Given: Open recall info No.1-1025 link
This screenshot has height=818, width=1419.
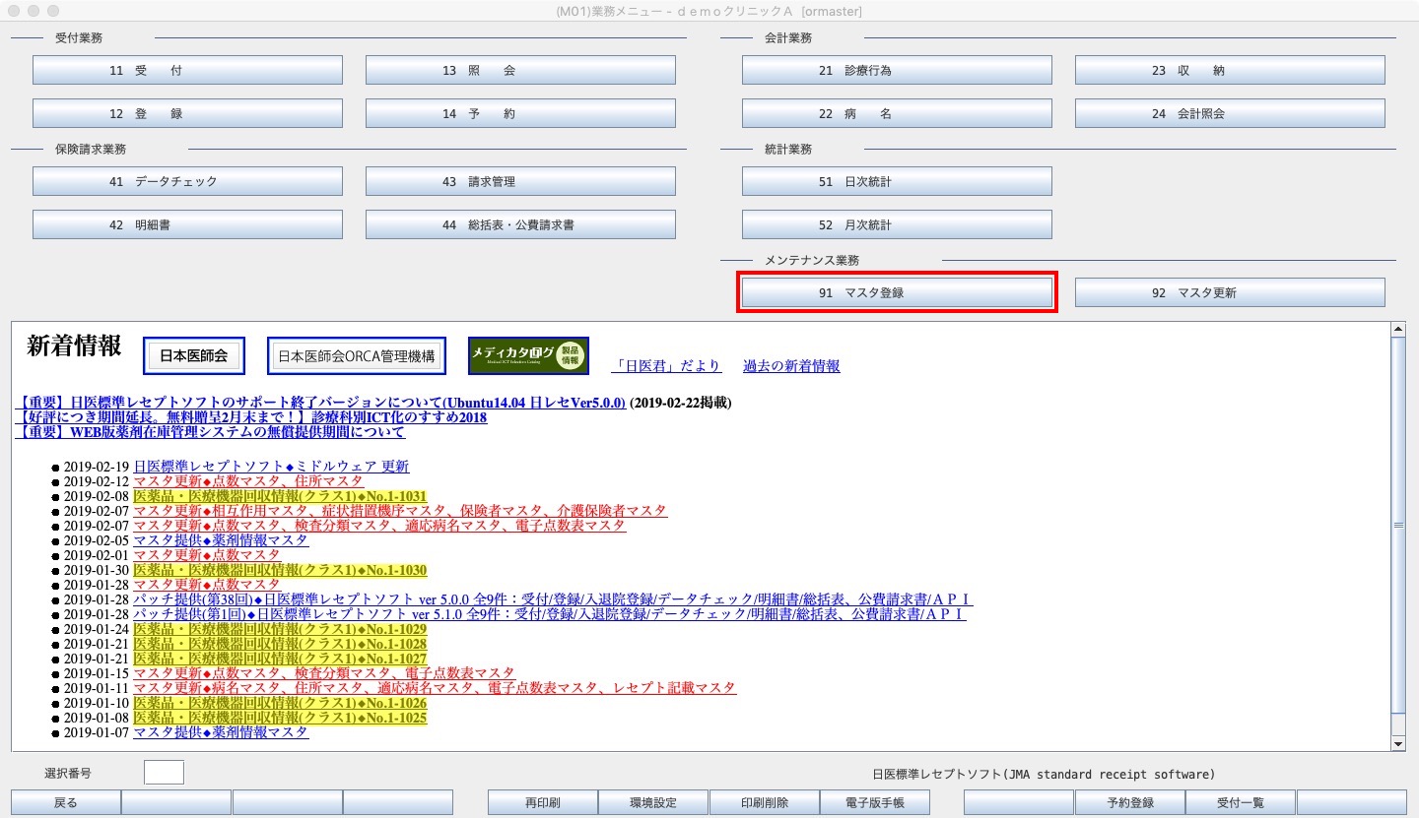Looking at the screenshot, I should click(280, 718).
